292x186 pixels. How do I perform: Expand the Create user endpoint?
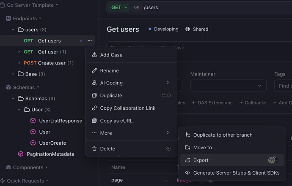tap(19, 63)
